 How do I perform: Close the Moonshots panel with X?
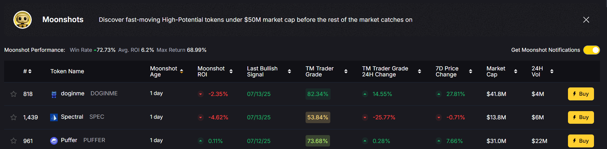coord(586,20)
